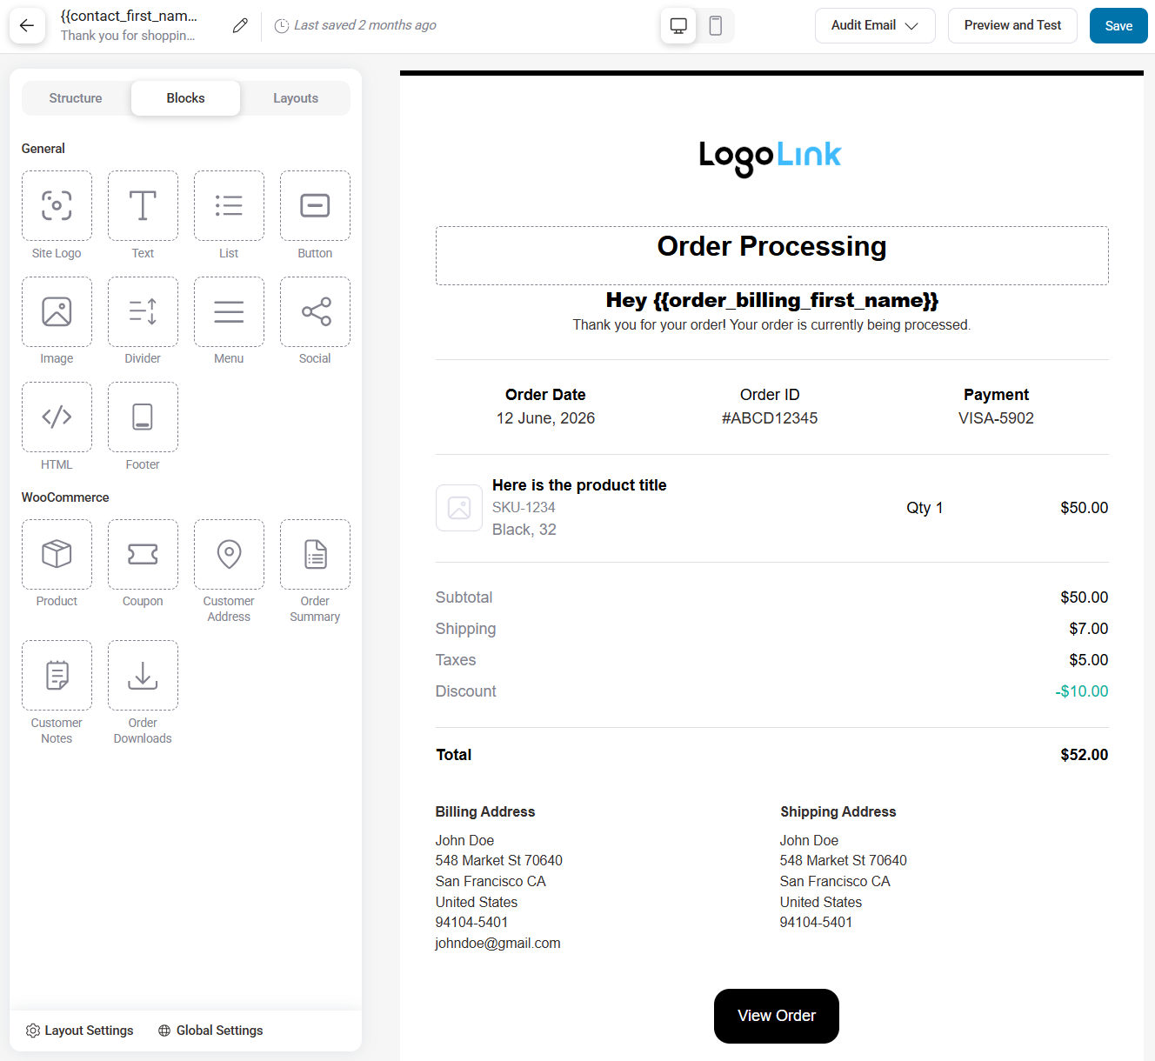Pick the Coupon block

coord(143,554)
